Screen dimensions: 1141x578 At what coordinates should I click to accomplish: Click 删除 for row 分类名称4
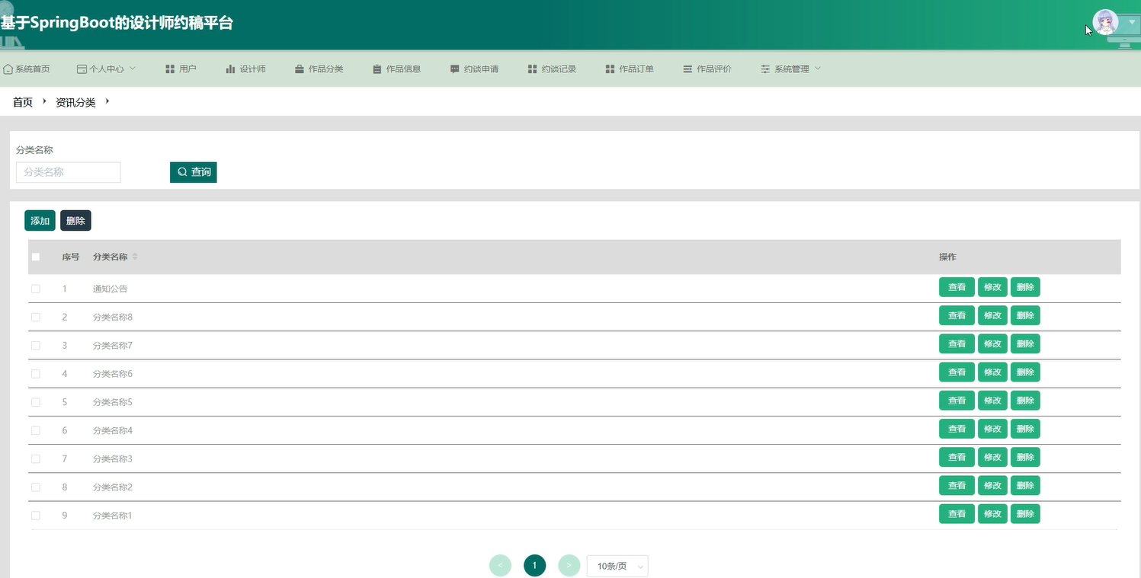pyautogui.click(x=1025, y=429)
